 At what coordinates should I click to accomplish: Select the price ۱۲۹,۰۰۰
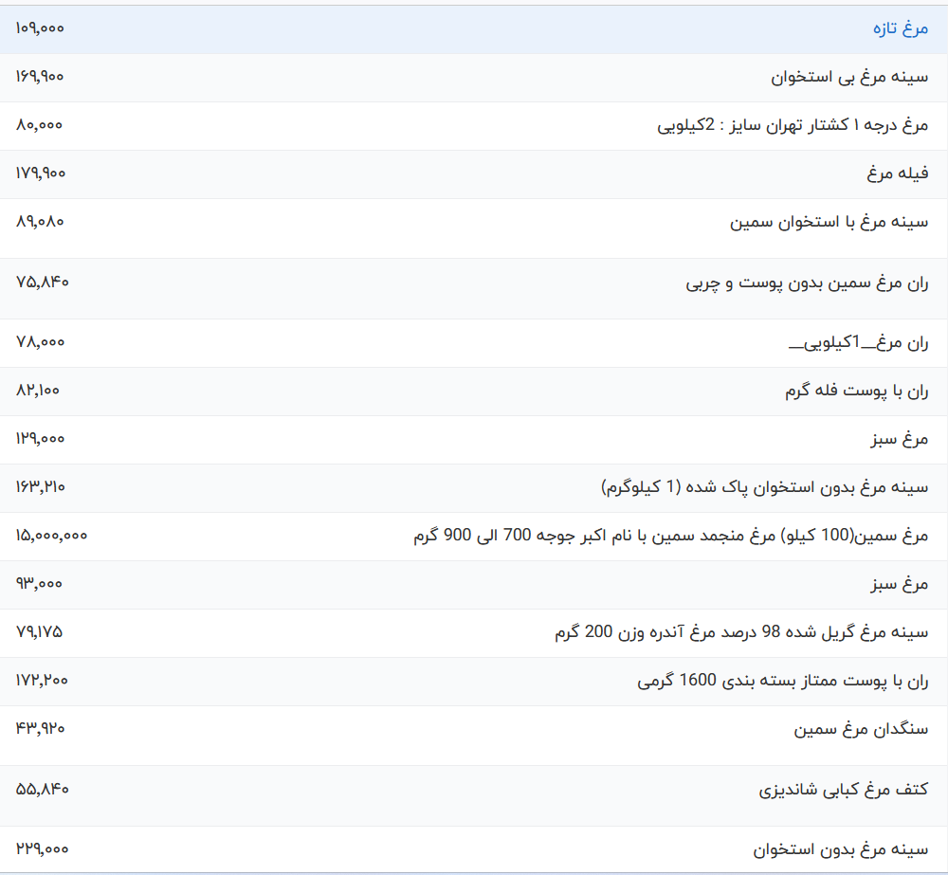point(41,439)
